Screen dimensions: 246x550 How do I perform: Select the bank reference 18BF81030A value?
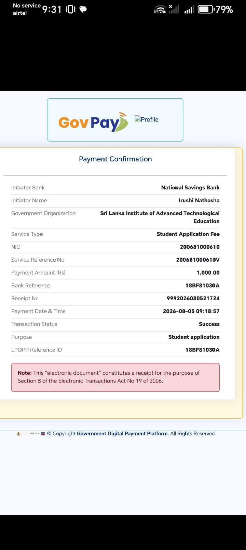(202, 286)
